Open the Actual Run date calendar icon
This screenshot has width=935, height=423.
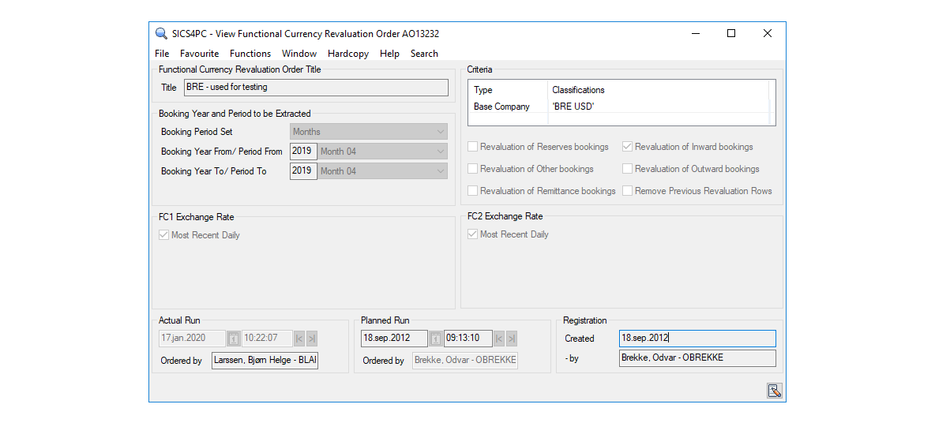point(234,339)
